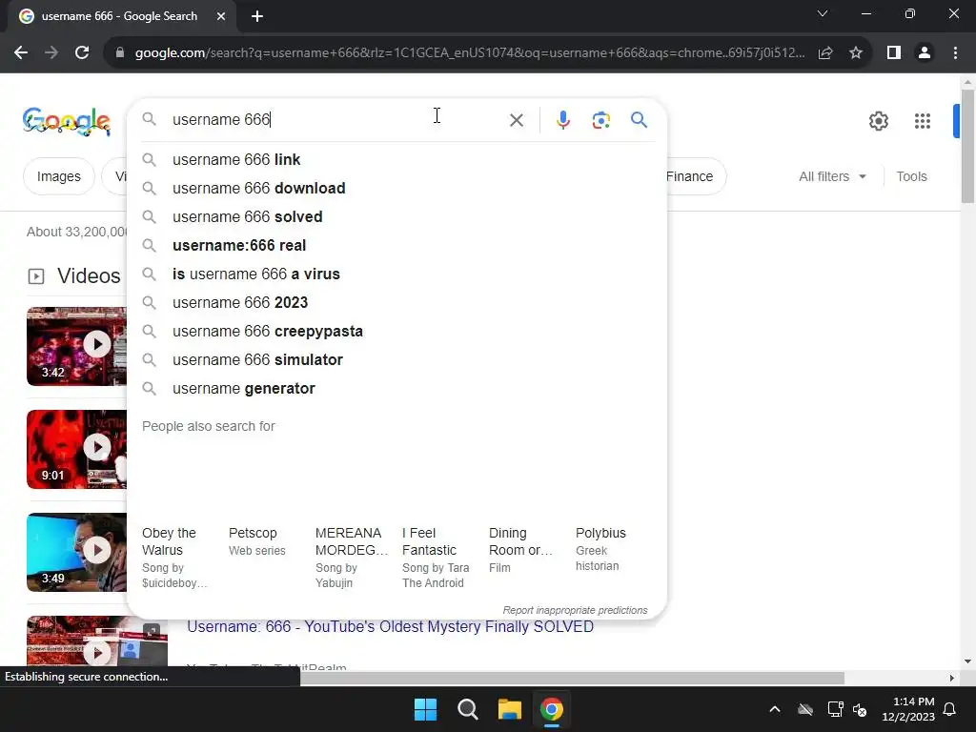Open the Google apps grid
The image size is (976, 732).
923,121
